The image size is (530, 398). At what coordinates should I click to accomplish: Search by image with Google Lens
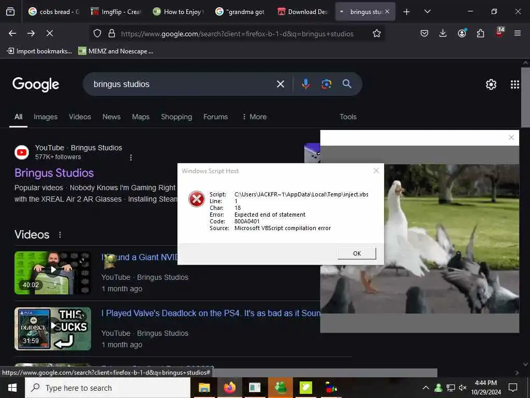[x=326, y=84]
